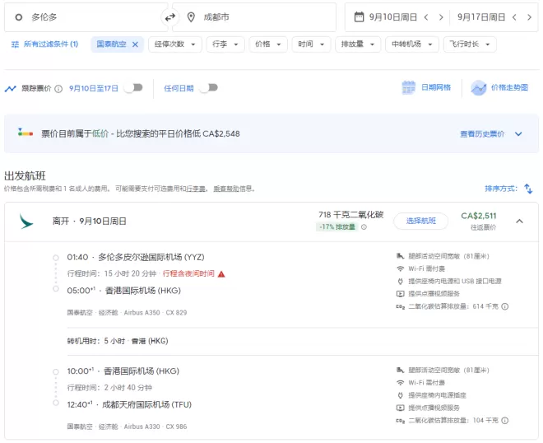
Task: Click the origin input field 多伦多
Action: tap(86, 17)
